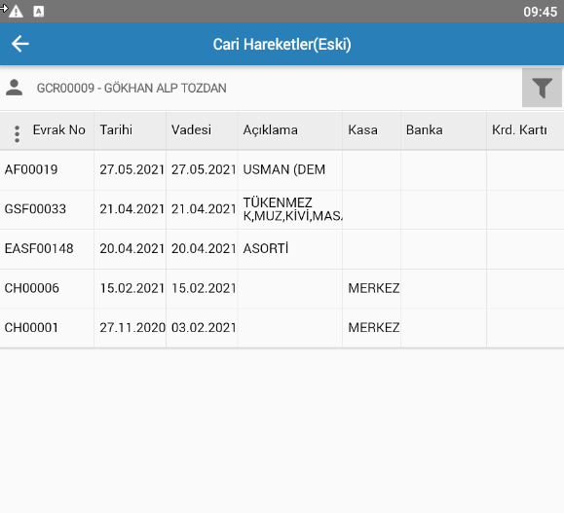Image resolution: width=564 pixels, height=513 pixels.
Task: Open the three-dot column options menu
Action: click(x=17, y=134)
